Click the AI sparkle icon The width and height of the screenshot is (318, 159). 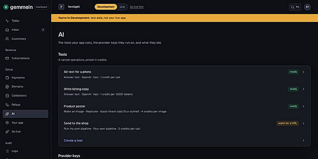7,114
